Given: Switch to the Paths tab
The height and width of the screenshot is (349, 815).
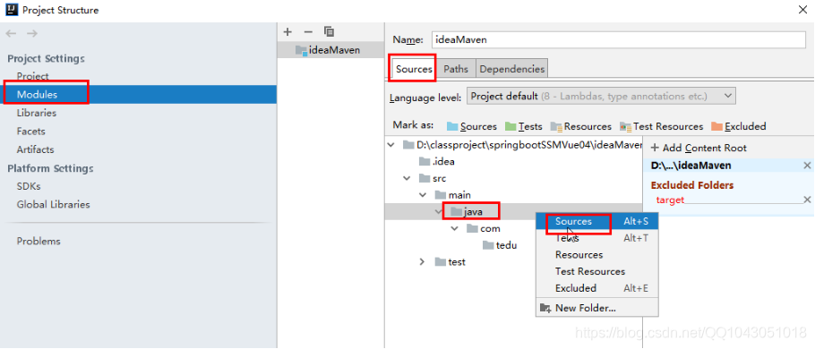Looking at the screenshot, I should pyautogui.click(x=456, y=69).
